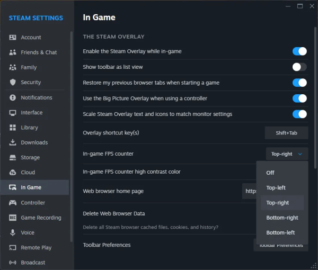Select Controller in the sidebar

pos(34,203)
